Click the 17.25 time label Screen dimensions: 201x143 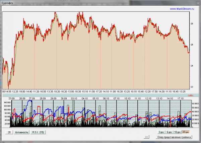[x=99, y=92]
